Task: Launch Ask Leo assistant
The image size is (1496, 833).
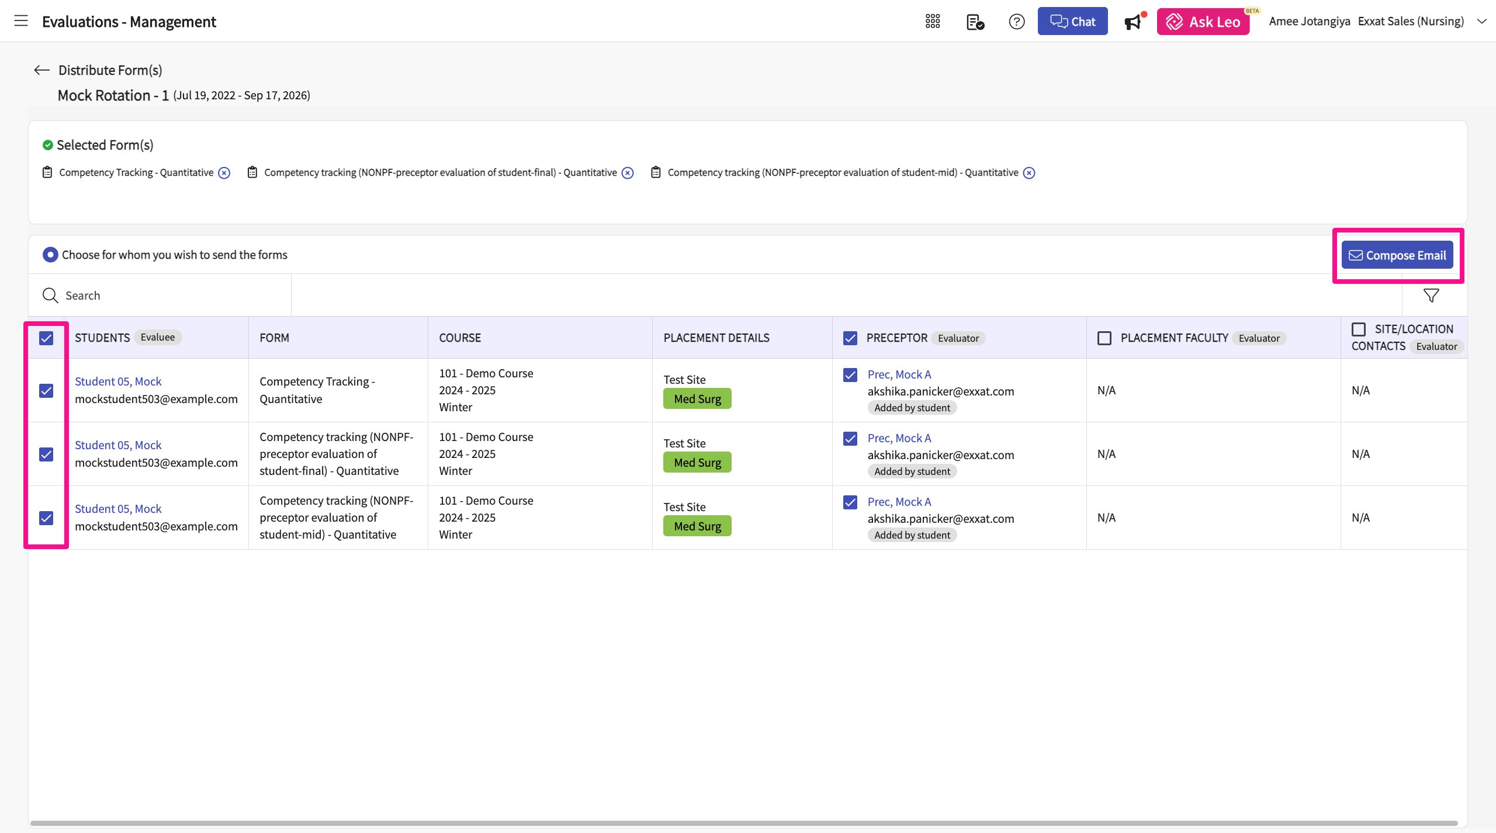Action: point(1203,22)
